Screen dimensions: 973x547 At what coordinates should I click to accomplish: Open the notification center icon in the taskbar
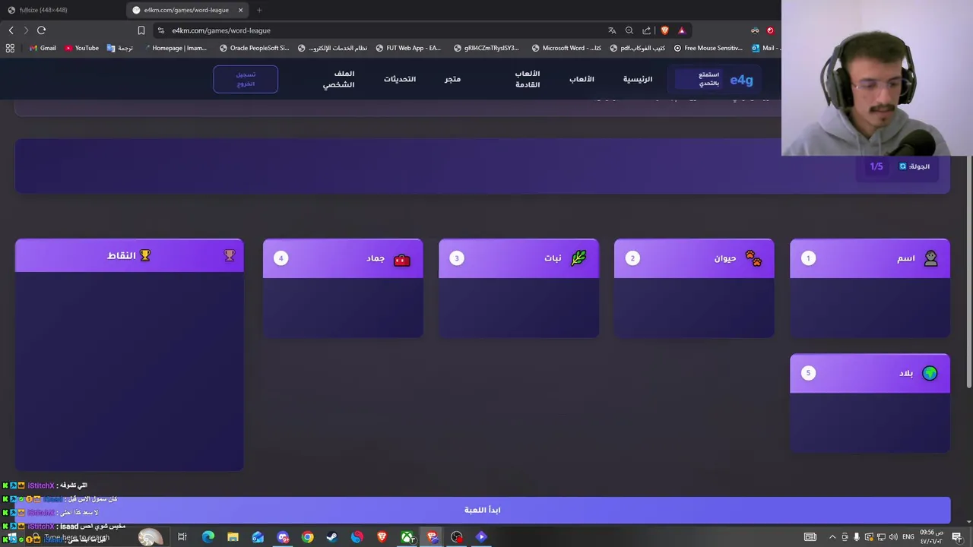tap(956, 537)
